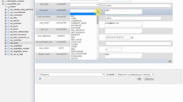Open wp_posts table in tree
This screenshot has height=102, width=183.
tap(14, 26)
